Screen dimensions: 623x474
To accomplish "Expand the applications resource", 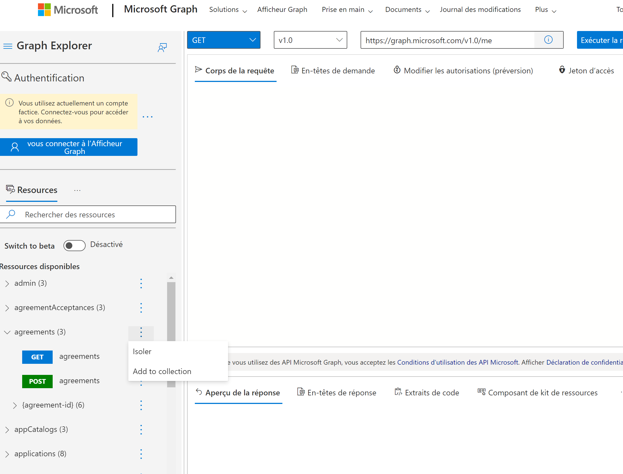I will 7,454.
